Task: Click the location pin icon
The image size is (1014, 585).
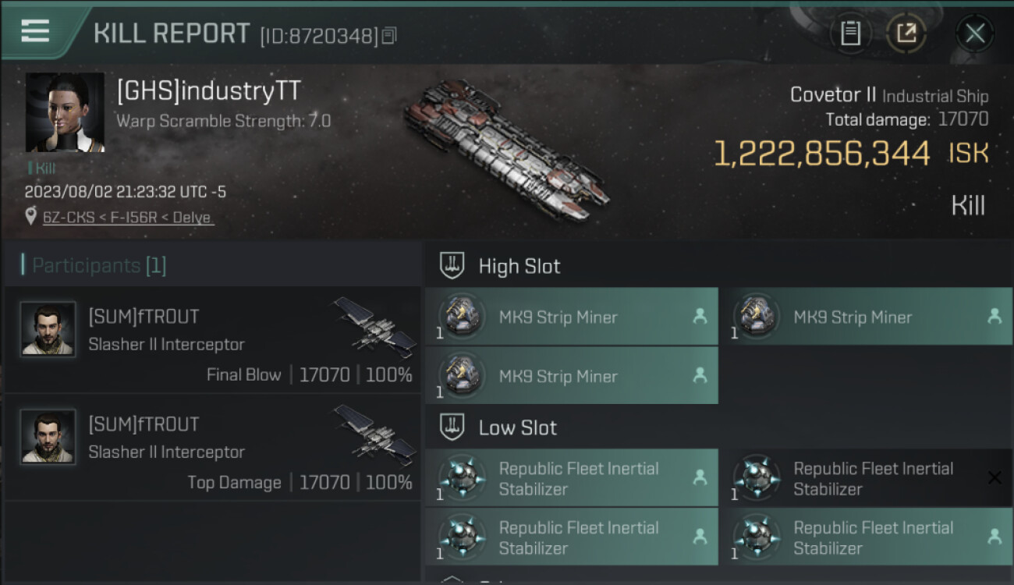Action: (31, 217)
